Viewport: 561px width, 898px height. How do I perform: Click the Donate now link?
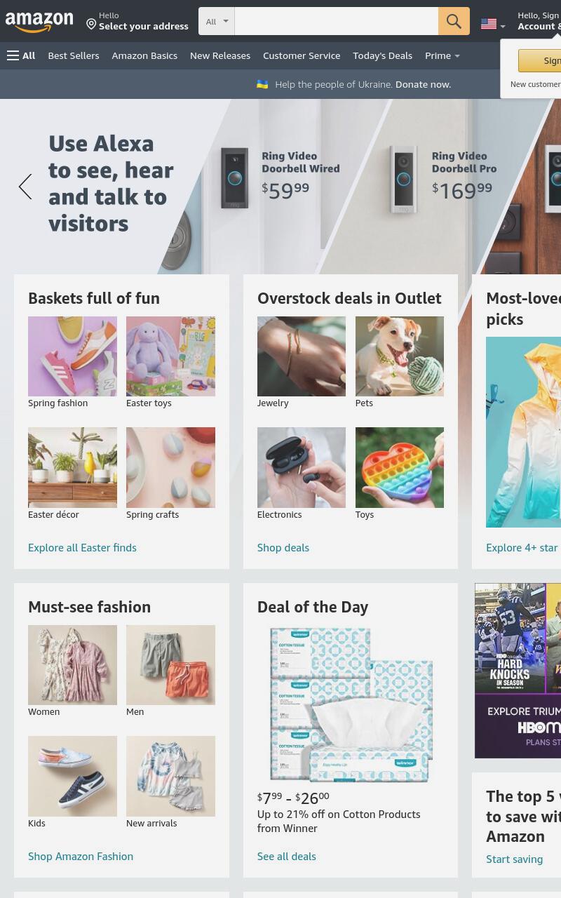coord(423,84)
